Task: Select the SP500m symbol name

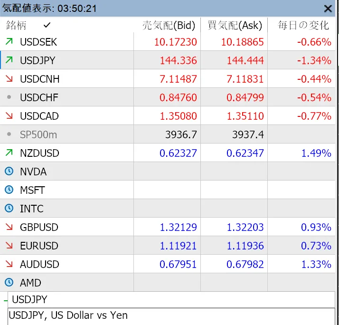Action: tap(38, 134)
